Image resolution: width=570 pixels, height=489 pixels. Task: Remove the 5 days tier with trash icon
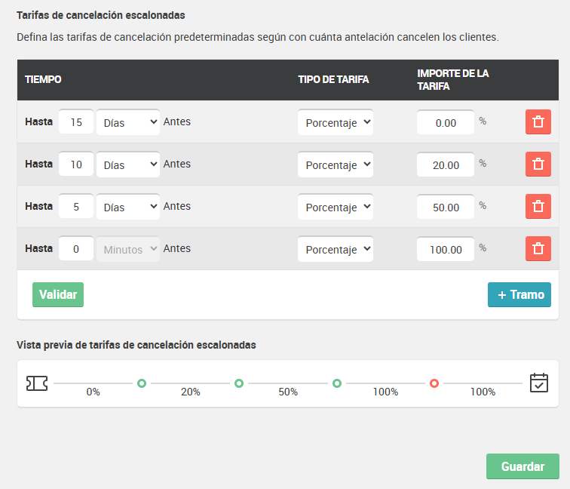(538, 206)
